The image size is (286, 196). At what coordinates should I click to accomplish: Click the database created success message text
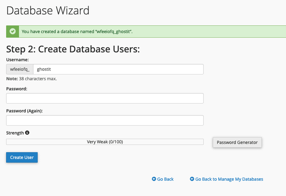tap(77, 32)
